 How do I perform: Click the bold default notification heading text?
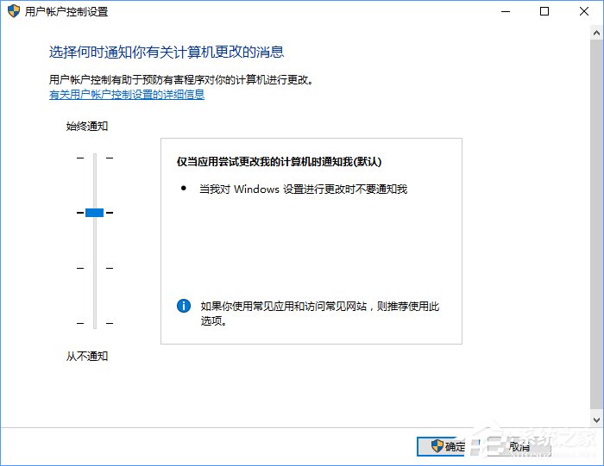[x=279, y=161]
